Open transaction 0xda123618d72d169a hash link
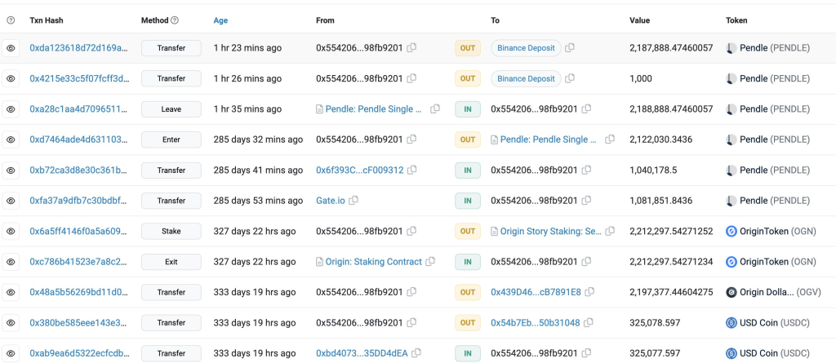The image size is (836, 363). [79, 48]
